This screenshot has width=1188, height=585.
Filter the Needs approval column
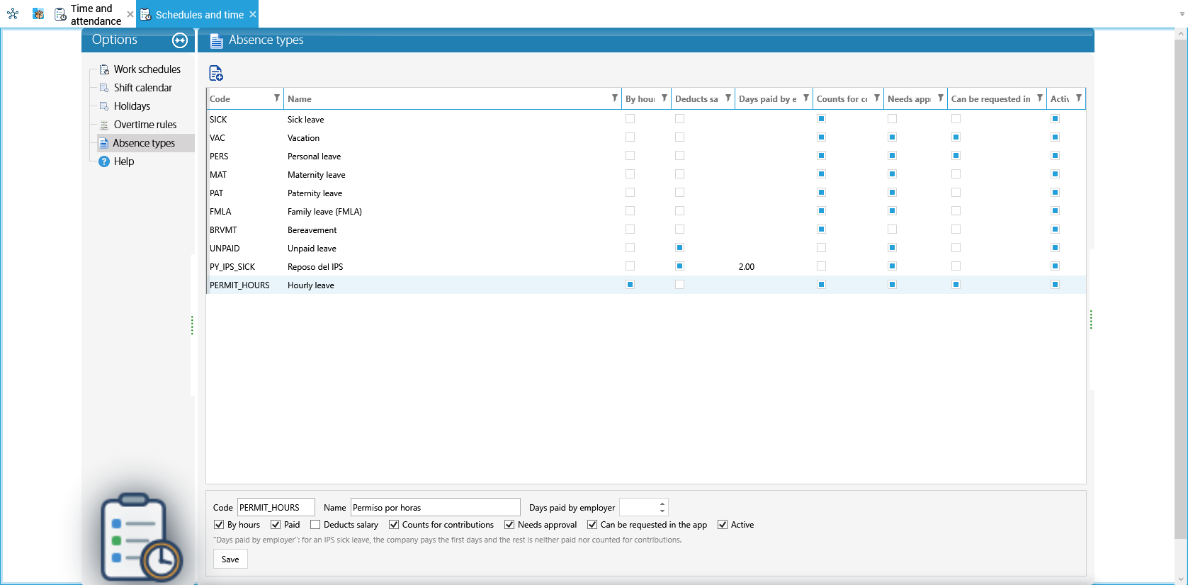pos(941,98)
